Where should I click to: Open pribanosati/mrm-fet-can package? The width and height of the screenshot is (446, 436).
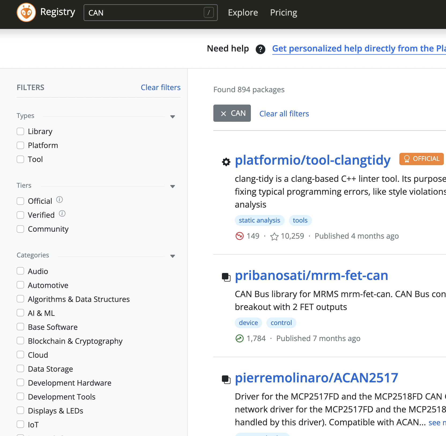pyautogui.click(x=311, y=275)
